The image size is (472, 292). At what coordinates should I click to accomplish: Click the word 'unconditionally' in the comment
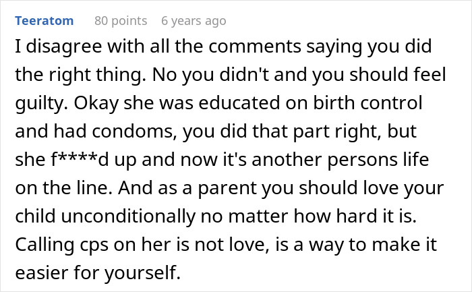128,216
